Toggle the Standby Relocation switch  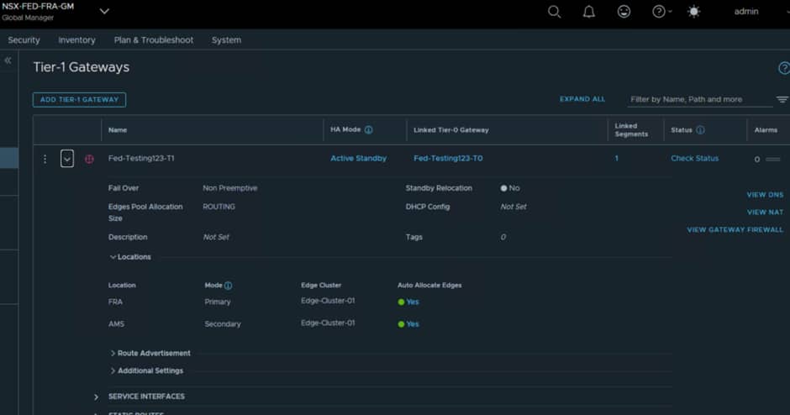tap(504, 188)
